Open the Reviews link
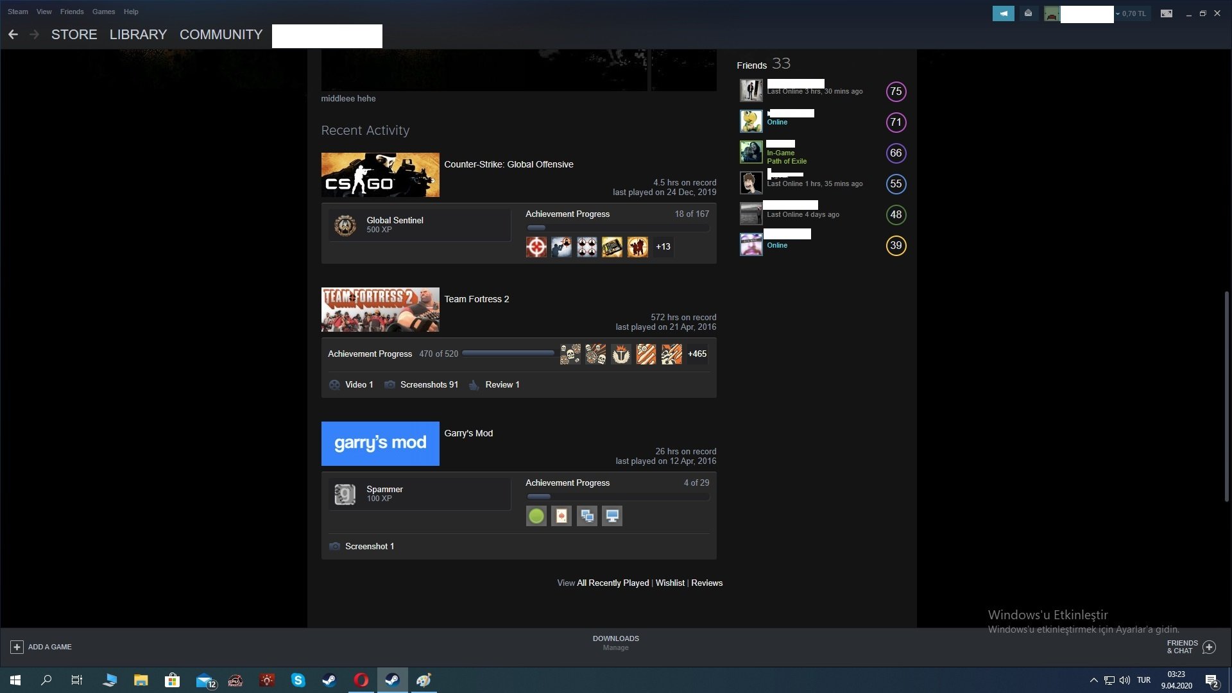The image size is (1232, 693). (706, 583)
